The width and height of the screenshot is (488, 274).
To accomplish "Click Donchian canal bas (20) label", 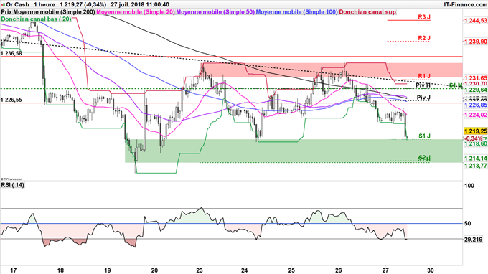I will pyautogui.click(x=36, y=19).
